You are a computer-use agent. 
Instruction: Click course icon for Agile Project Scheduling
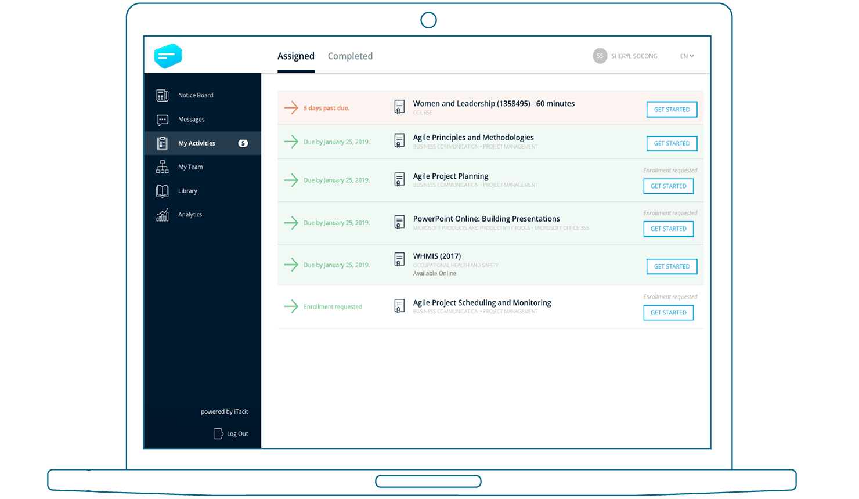399,306
